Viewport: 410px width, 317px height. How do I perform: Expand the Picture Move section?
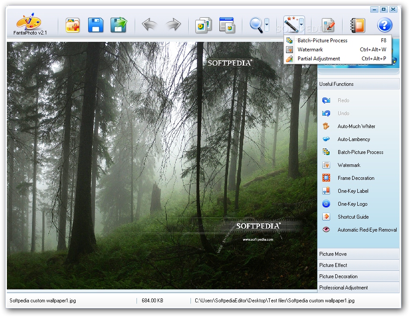(358, 254)
